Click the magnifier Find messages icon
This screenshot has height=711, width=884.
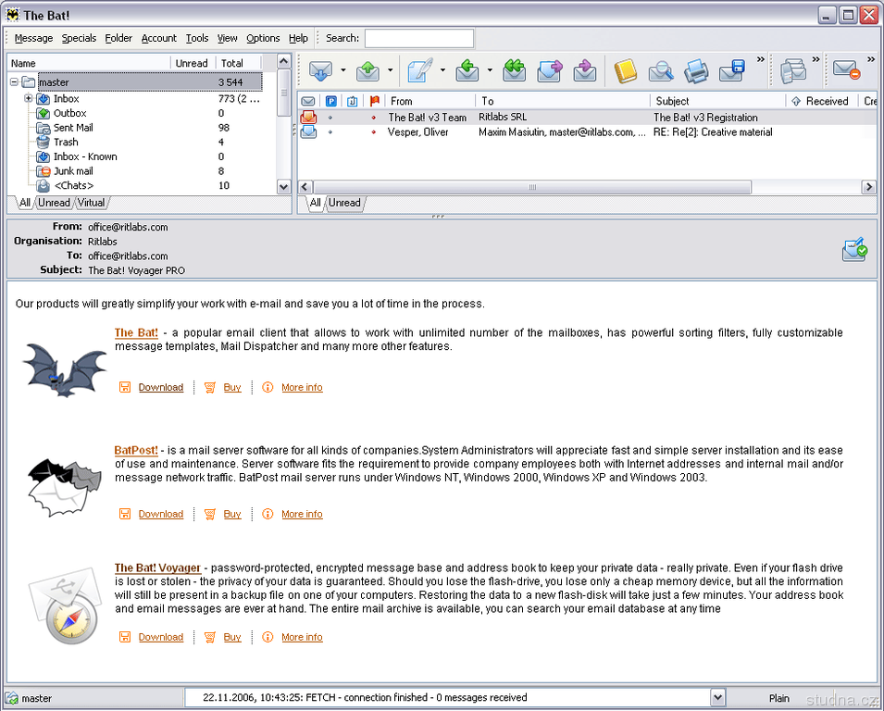point(661,71)
